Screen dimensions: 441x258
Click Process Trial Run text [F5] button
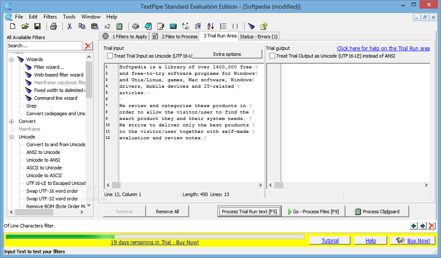click(x=249, y=212)
